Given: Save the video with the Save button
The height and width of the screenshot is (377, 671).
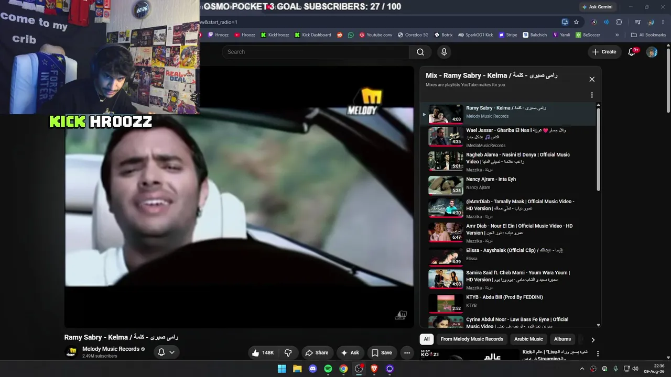Looking at the screenshot, I should [382, 353].
